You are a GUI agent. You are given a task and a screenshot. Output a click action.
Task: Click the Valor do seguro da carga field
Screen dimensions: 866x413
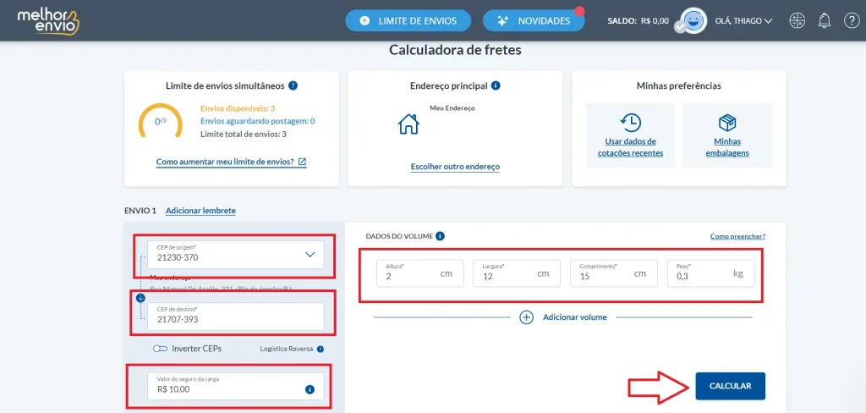click(236, 386)
